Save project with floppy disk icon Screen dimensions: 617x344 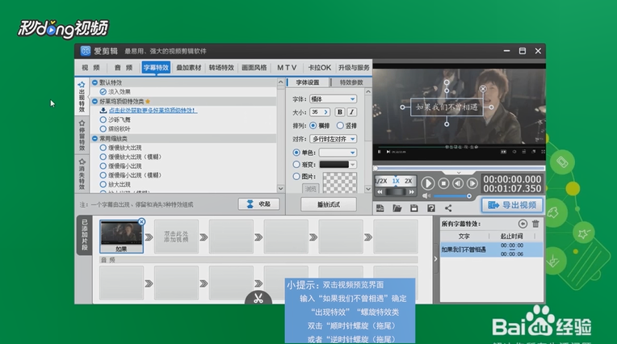(414, 208)
